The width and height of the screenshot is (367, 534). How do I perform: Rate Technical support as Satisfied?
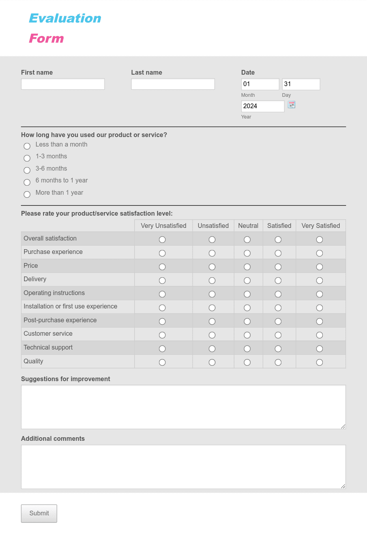point(278,349)
